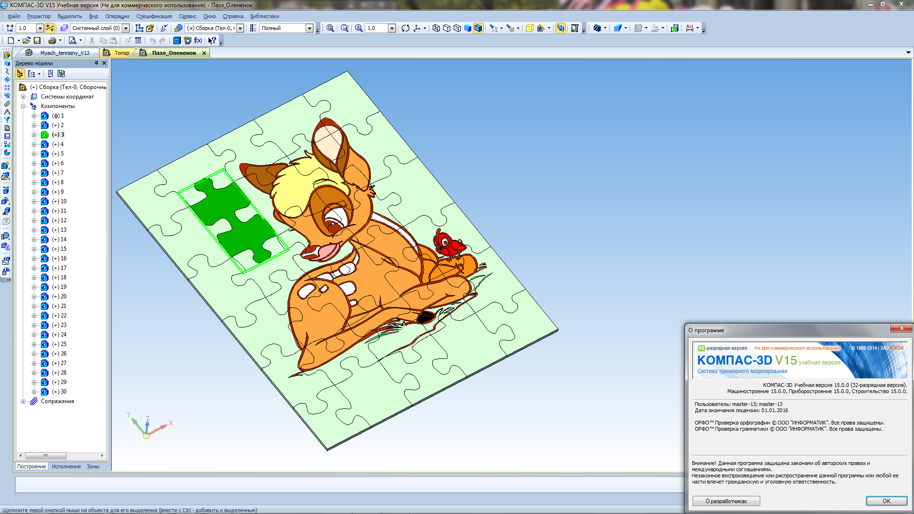
Task: Open document tabs list arrow at right
Action: tap(908, 53)
